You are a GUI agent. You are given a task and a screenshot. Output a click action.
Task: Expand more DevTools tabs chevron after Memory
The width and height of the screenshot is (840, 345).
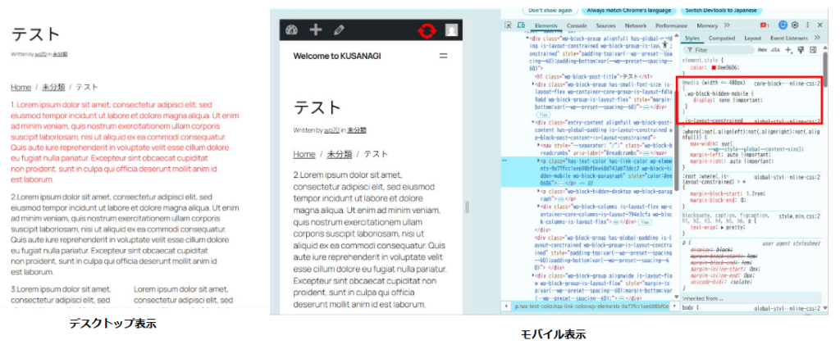pos(727,25)
